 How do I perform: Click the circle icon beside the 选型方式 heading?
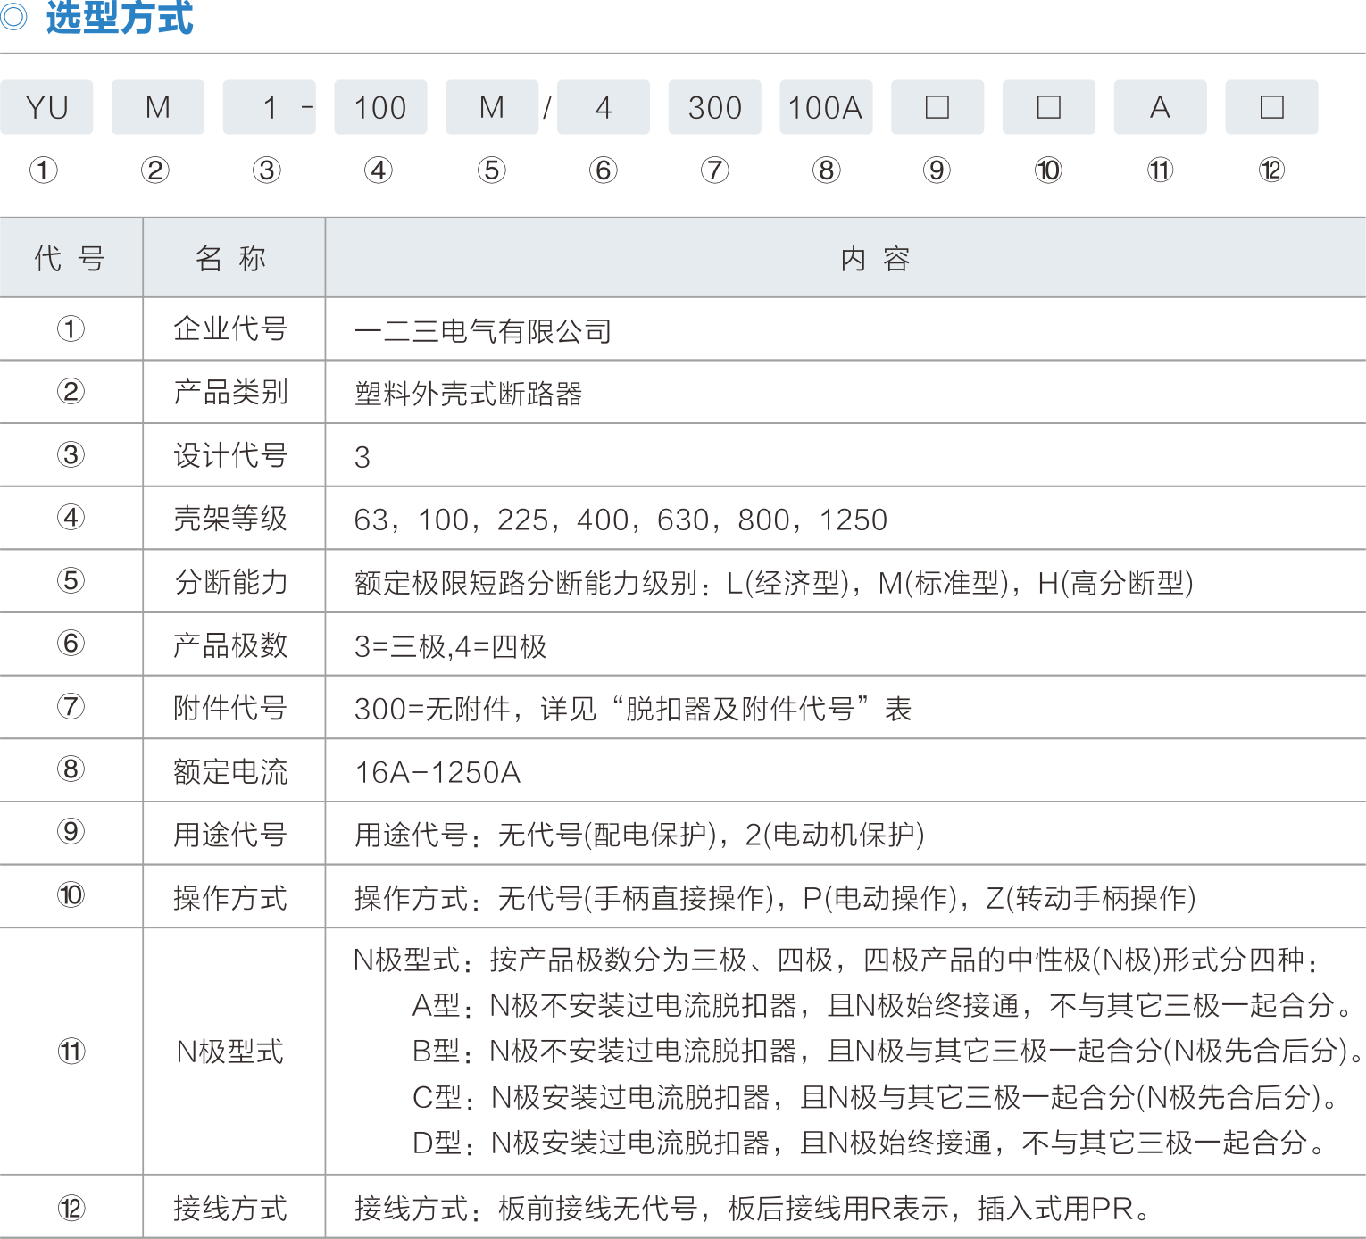13,17
